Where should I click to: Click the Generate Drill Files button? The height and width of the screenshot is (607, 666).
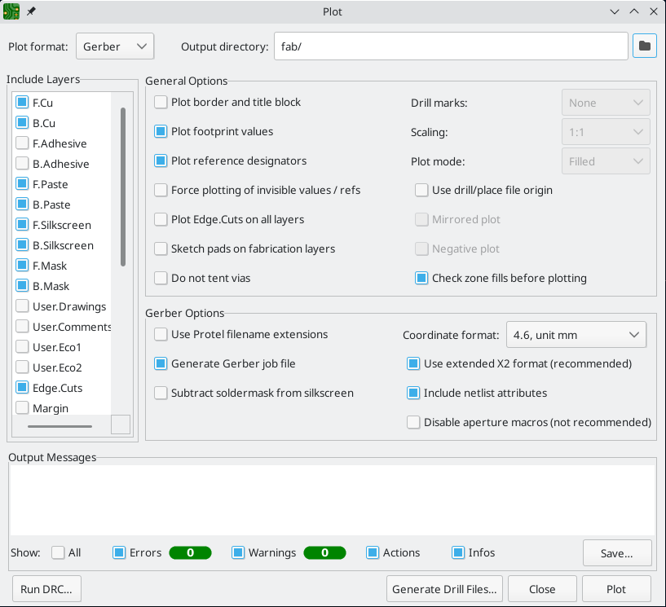pos(444,589)
